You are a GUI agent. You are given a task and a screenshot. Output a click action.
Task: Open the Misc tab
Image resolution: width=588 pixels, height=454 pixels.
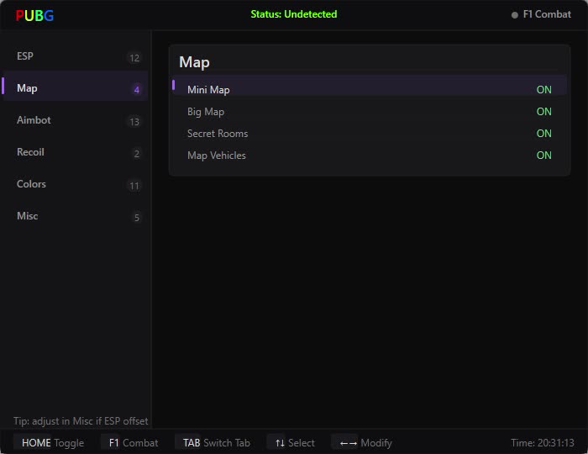coord(75,216)
